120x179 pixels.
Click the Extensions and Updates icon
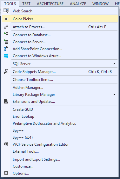(6, 101)
